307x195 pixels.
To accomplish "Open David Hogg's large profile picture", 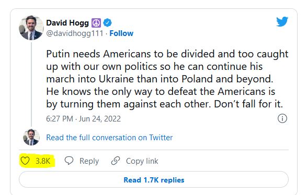I will click(x=31, y=28).
